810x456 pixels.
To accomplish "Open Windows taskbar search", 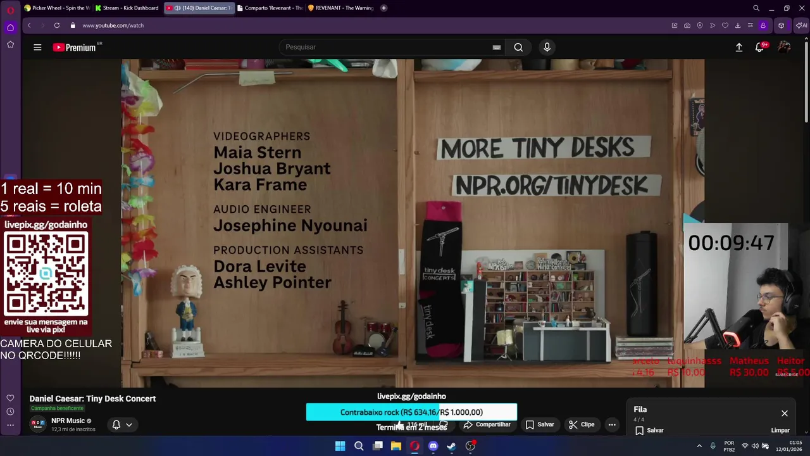I will coord(359,446).
